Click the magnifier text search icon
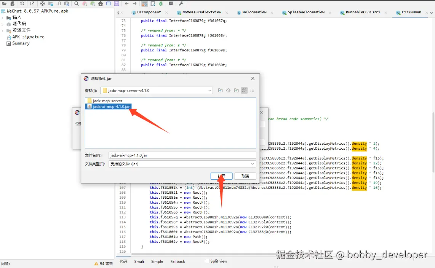 coord(77,3)
